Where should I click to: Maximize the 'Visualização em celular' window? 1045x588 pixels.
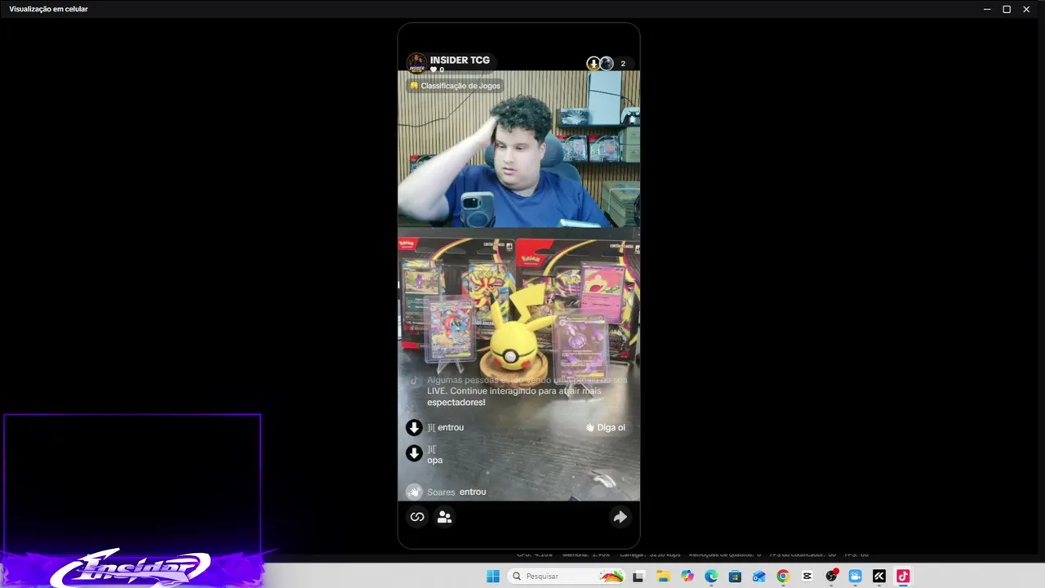tap(1007, 9)
